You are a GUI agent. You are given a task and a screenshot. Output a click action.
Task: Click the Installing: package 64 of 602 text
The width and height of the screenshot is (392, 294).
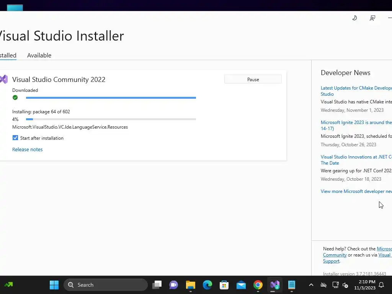click(41, 112)
